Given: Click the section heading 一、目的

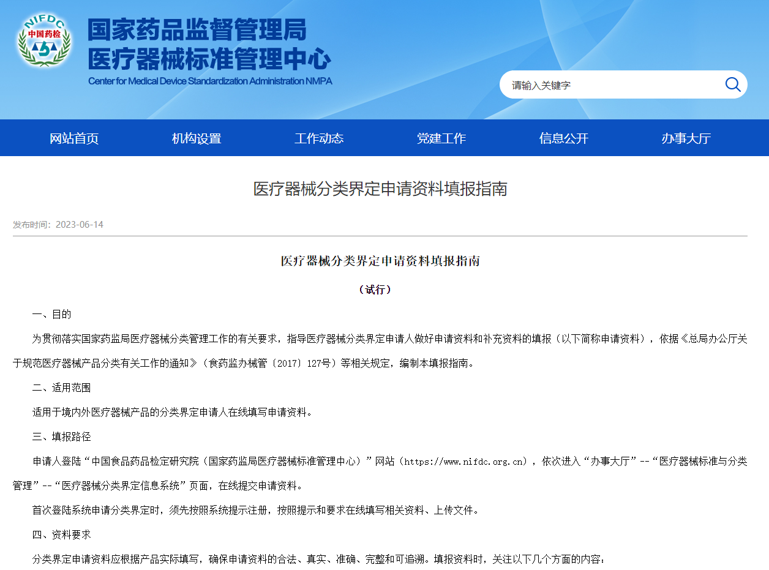Looking at the screenshot, I should point(51,314).
